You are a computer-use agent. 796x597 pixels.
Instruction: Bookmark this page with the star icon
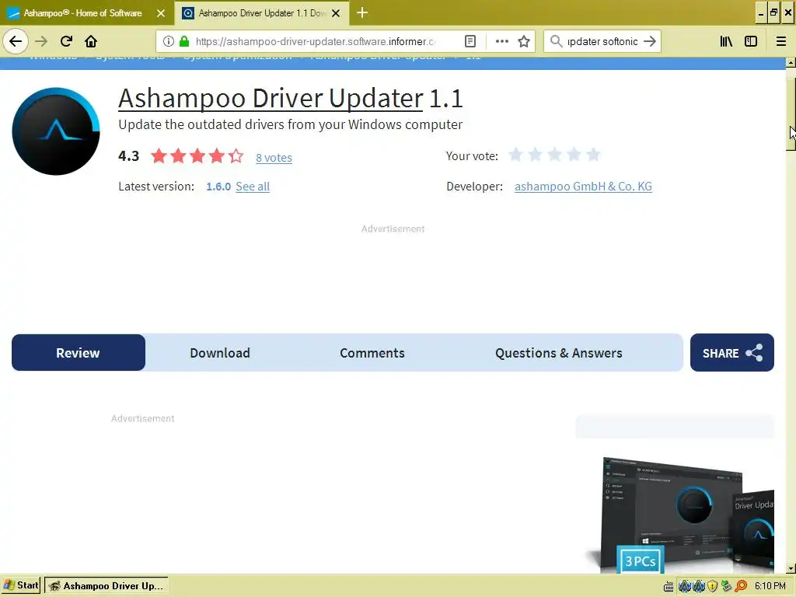(x=524, y=41)
